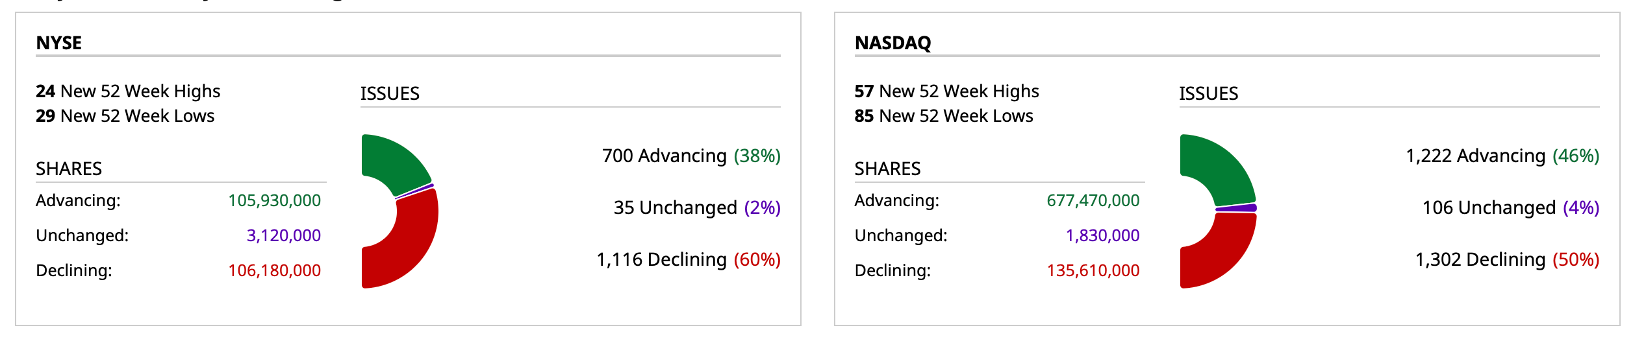Viewport: 1633px width, 341px height.
Task: Click NASDAQ advancing shares value 677,470,000
Action: [1093, 200]
